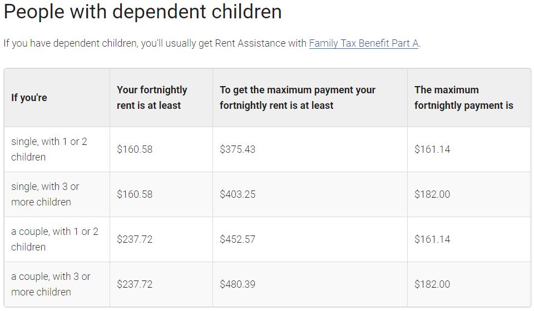Click the "Your fortnightly rent is at least" header

[x=152, y=98]
